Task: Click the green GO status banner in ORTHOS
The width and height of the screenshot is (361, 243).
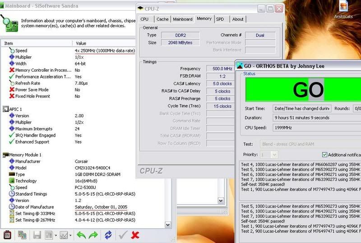Action: 303,90
